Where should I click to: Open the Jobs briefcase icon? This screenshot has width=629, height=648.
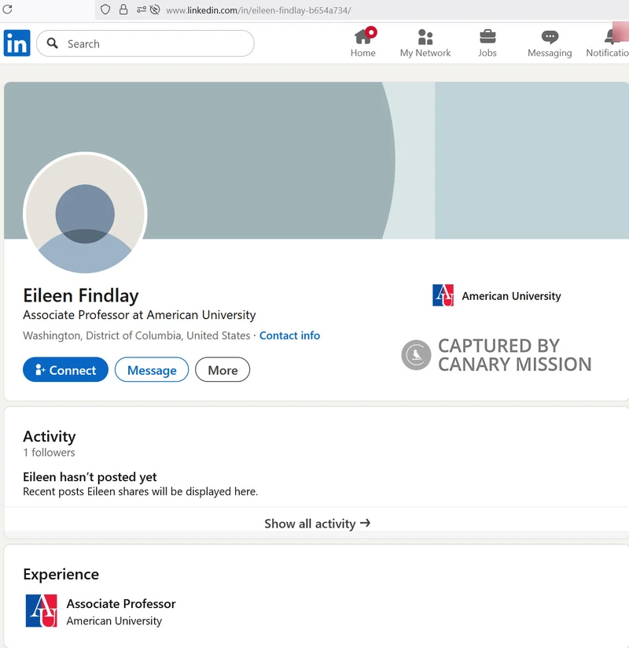click(x=487, y=37)
